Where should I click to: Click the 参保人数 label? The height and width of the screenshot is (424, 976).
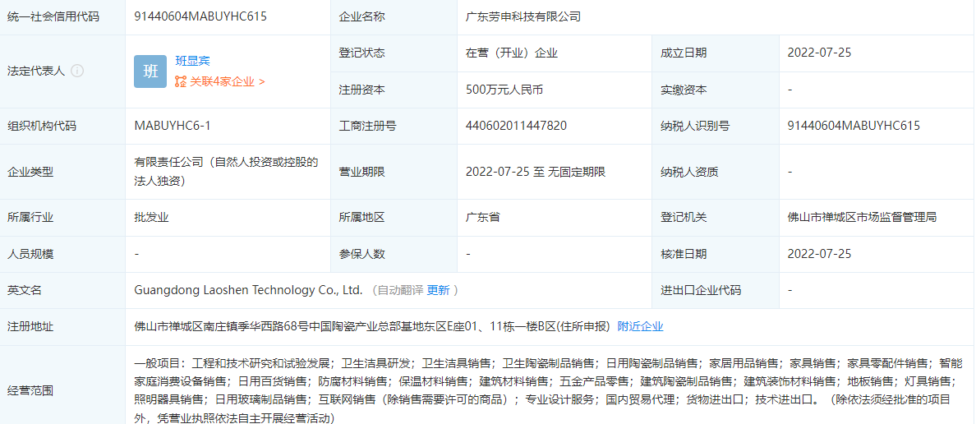[361, 253]
